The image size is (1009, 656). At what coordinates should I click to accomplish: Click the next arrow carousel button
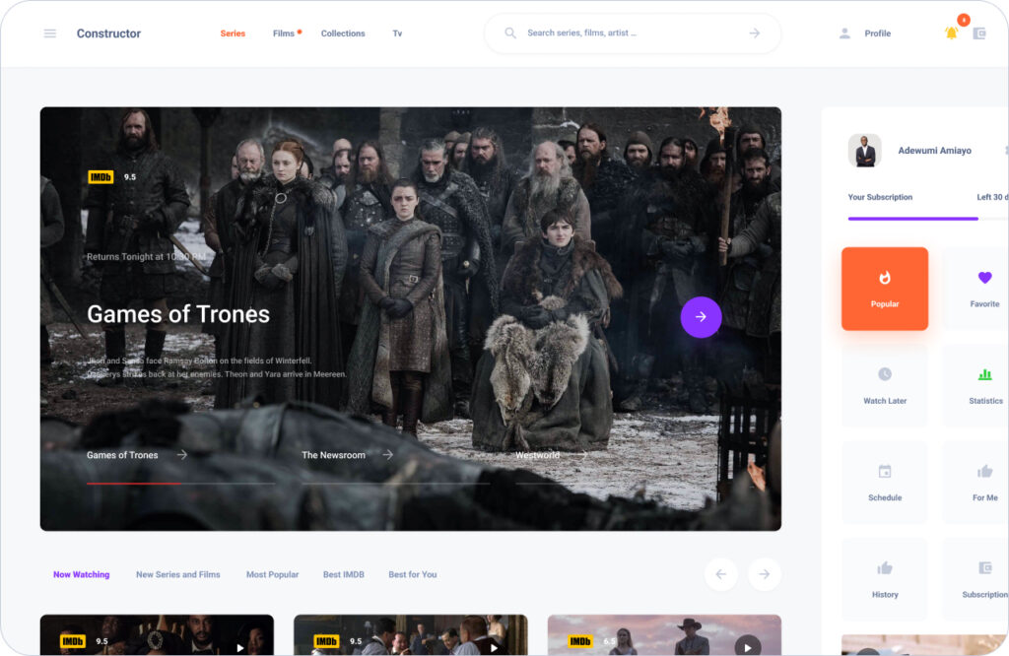tap(764, 574)
